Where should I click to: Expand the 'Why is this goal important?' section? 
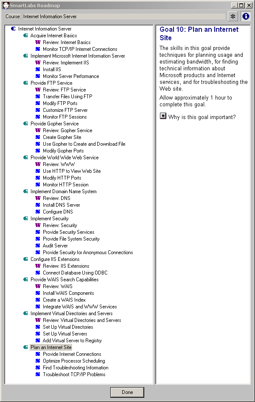pos(163,116)
